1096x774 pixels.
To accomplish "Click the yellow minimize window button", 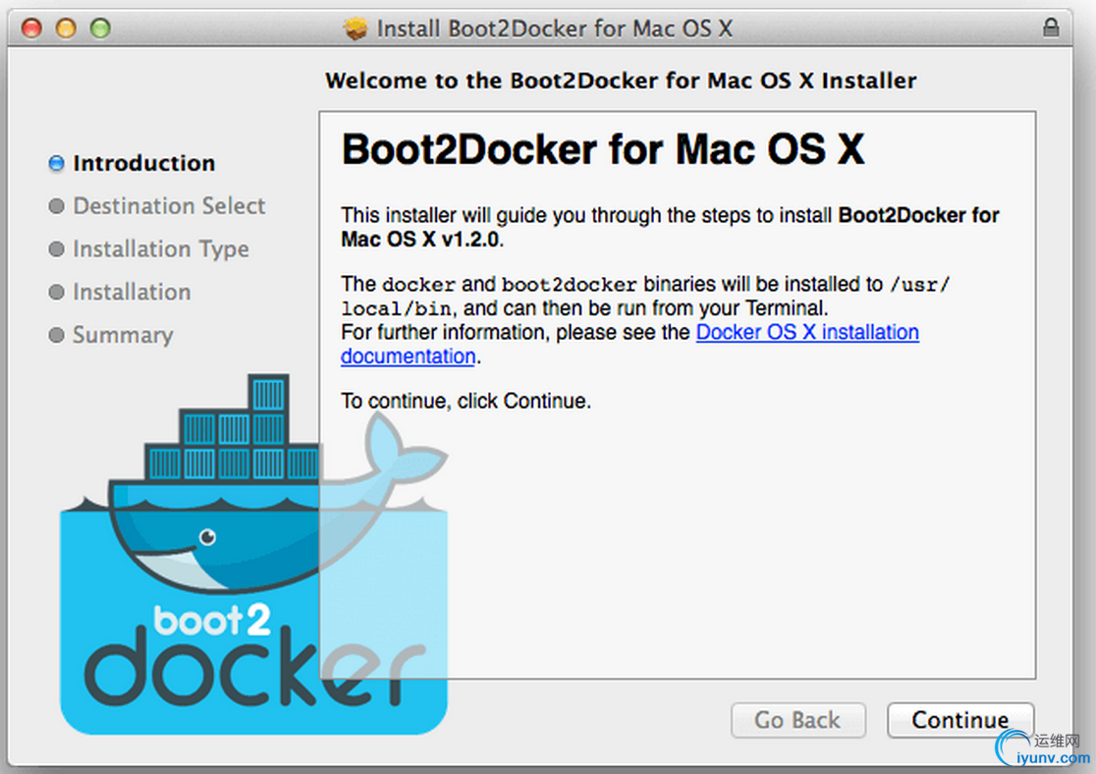I will [x=66, y=28].
